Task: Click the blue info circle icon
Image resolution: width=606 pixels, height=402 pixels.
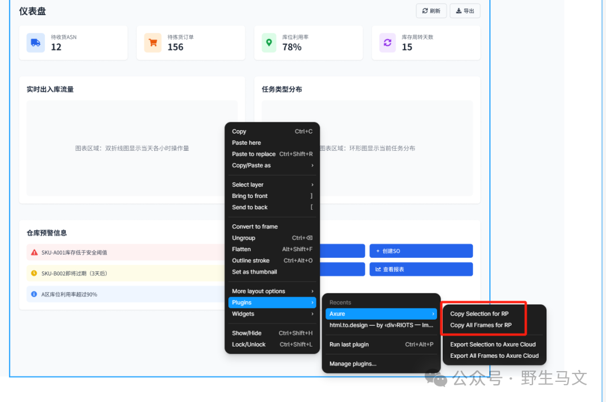Action: coord(34,294)
